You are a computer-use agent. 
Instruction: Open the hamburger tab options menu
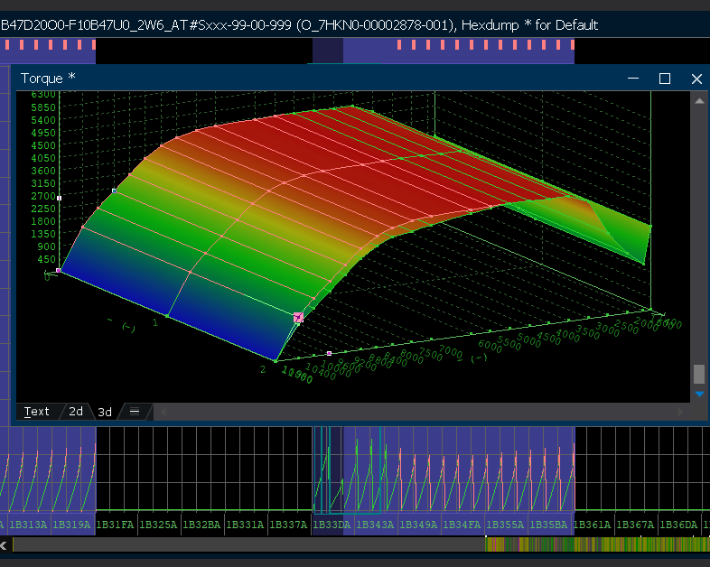[x=135, y=412]
